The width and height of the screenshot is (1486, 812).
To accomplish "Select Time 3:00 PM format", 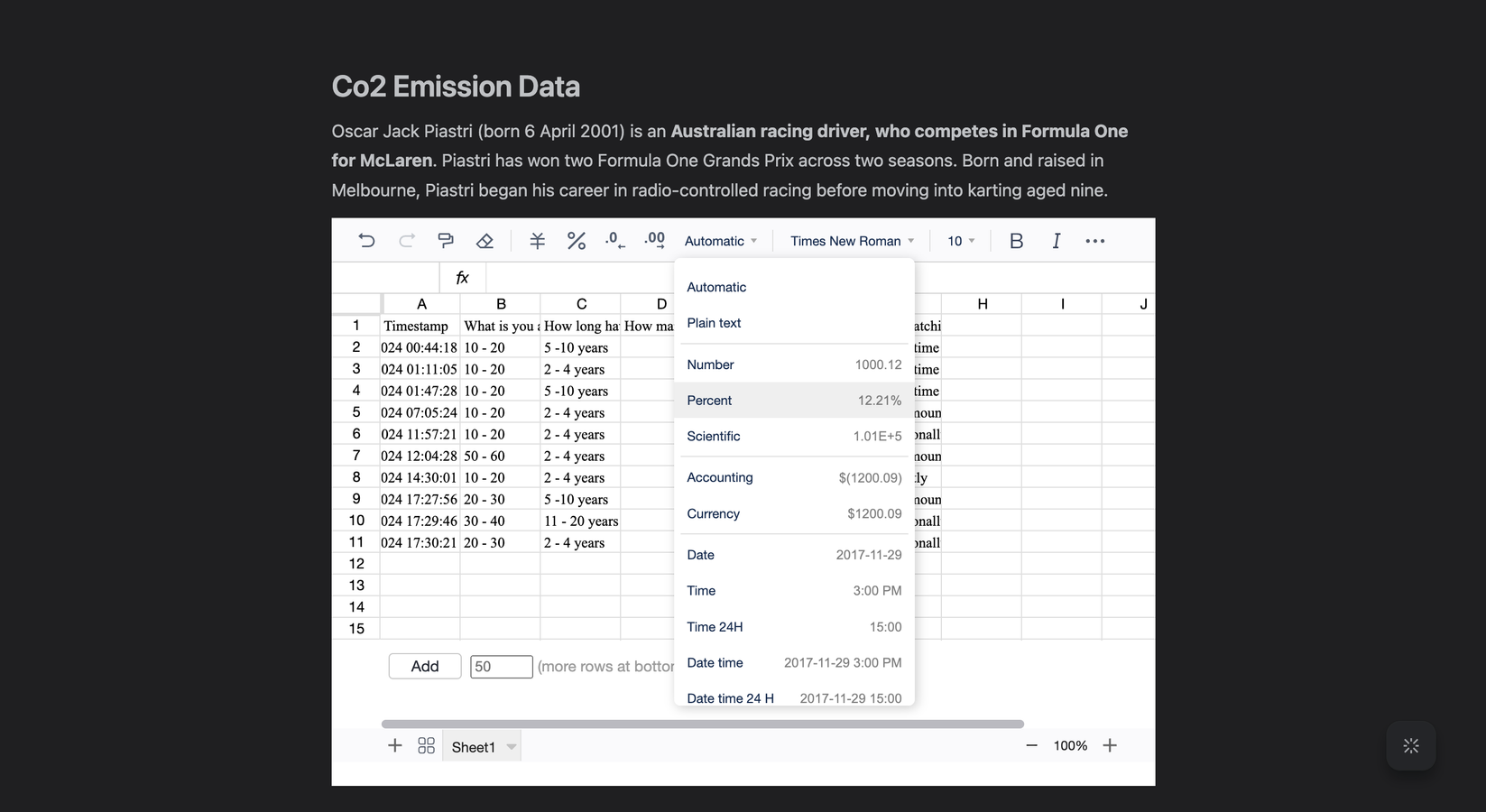I will 794,591.
